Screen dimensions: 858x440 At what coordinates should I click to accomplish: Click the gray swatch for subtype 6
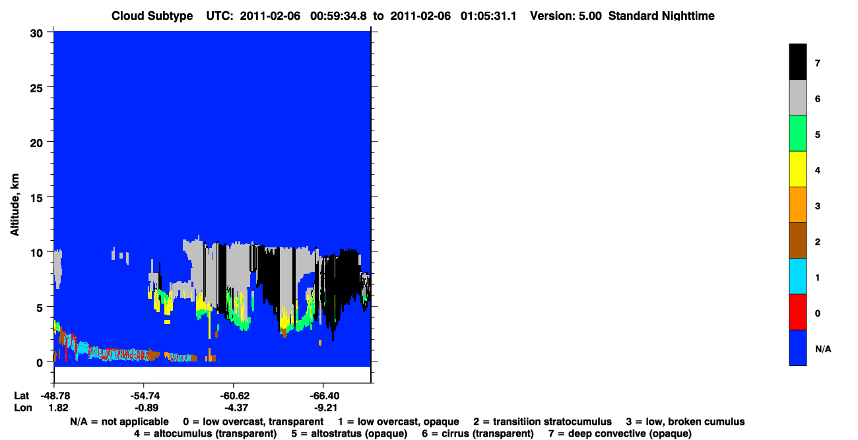click(798, 98)
